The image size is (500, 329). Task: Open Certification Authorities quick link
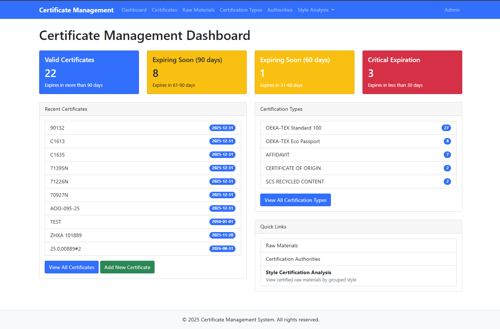293,259
